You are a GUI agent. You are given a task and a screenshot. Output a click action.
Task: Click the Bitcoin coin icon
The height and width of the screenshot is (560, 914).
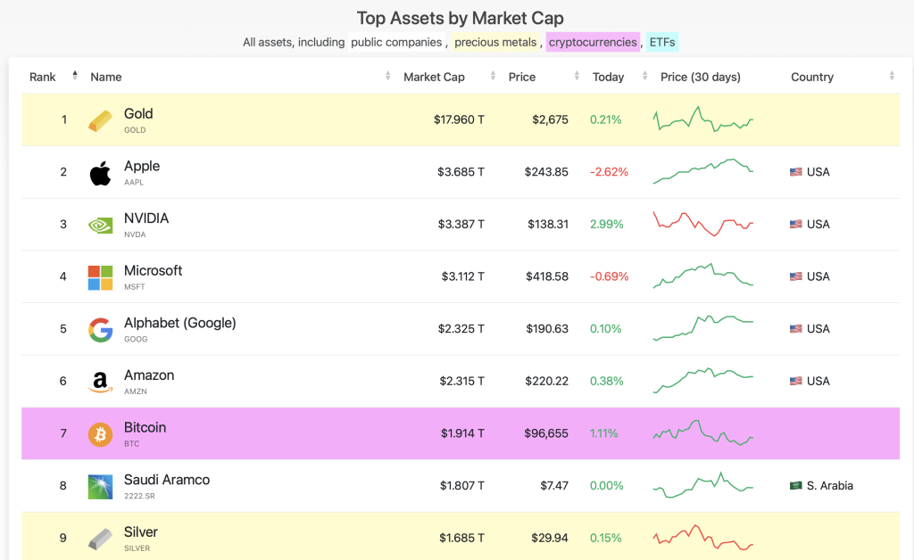click(x=100, y=434)
